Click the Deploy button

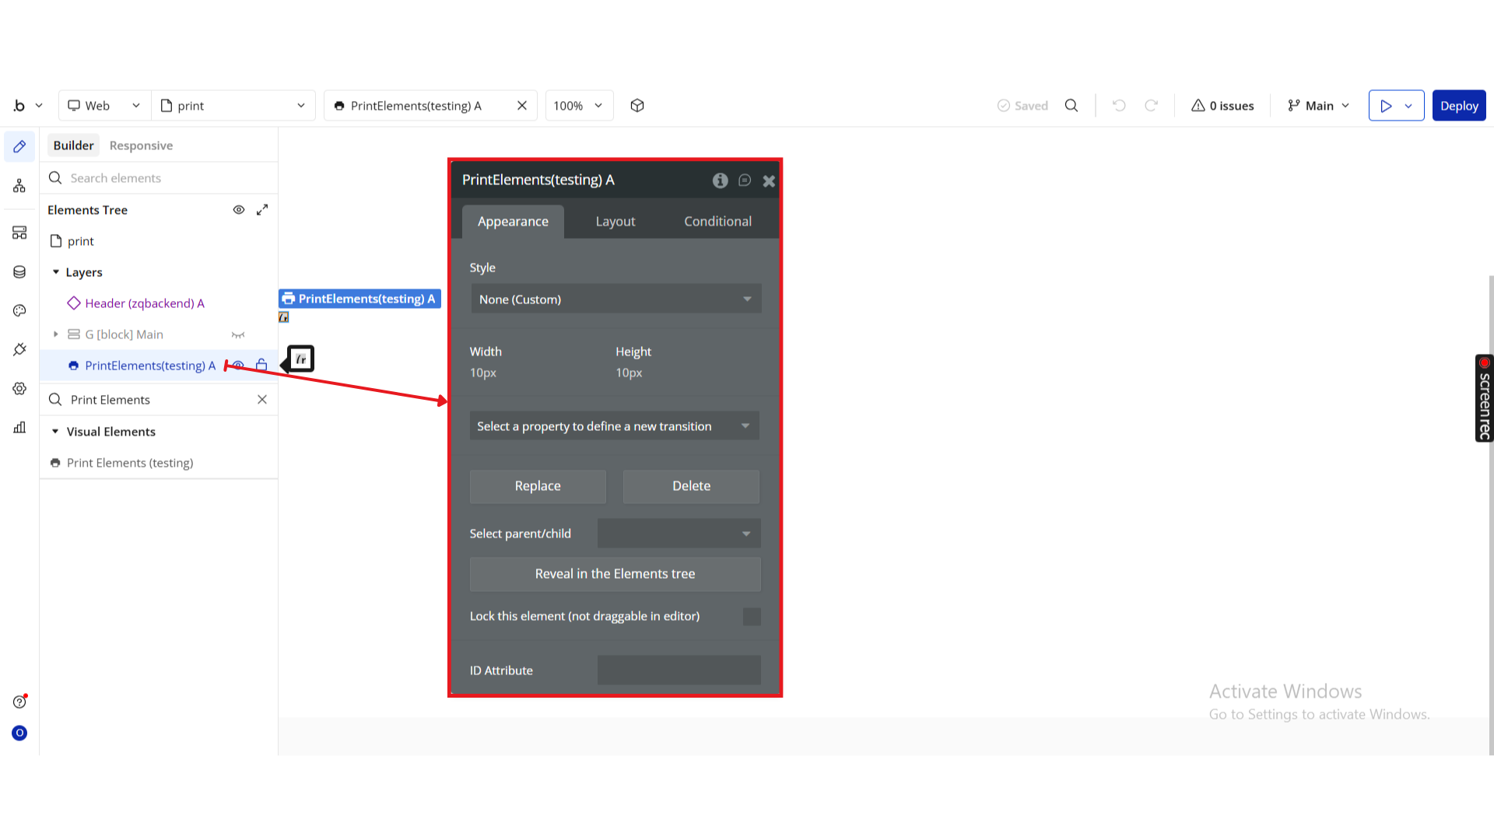(x=1458, y=106)
